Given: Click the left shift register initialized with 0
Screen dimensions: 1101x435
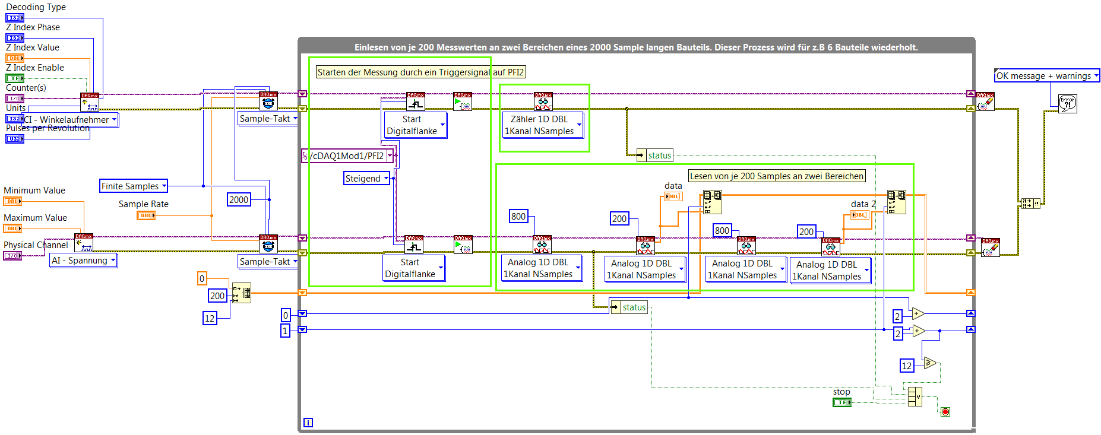Looking at the screenshot, I should (302, 313).
